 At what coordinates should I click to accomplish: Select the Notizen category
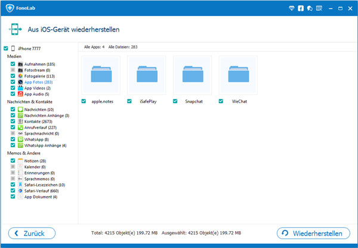pyautogui.click(x=34, y=160)
